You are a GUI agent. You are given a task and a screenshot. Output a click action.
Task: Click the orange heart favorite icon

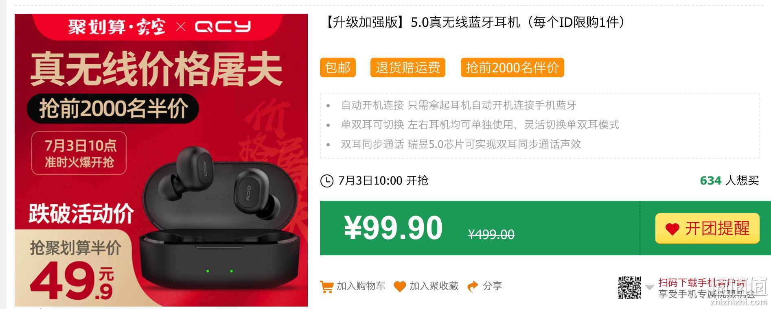pyautogui.click(x=400, y=287)
